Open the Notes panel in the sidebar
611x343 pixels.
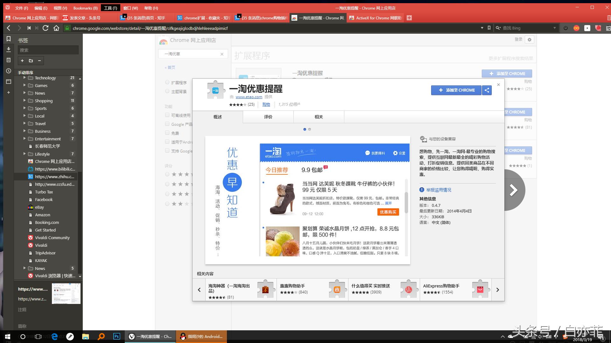pyautogui.click(x=9, y=60)
